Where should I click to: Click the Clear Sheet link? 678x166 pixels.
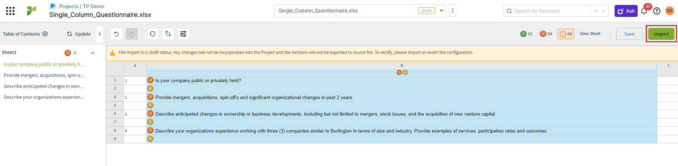[590, 34]
